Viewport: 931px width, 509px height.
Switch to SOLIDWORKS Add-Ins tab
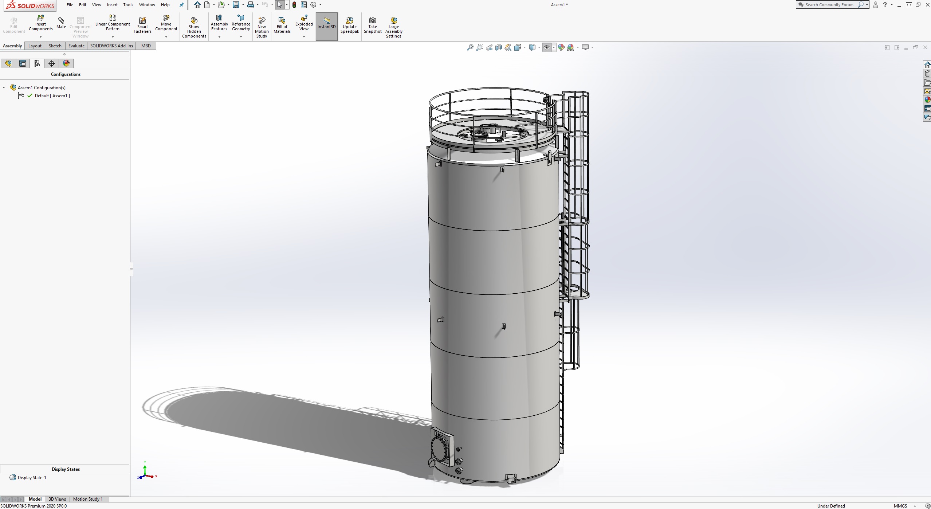tap(111, 46)
